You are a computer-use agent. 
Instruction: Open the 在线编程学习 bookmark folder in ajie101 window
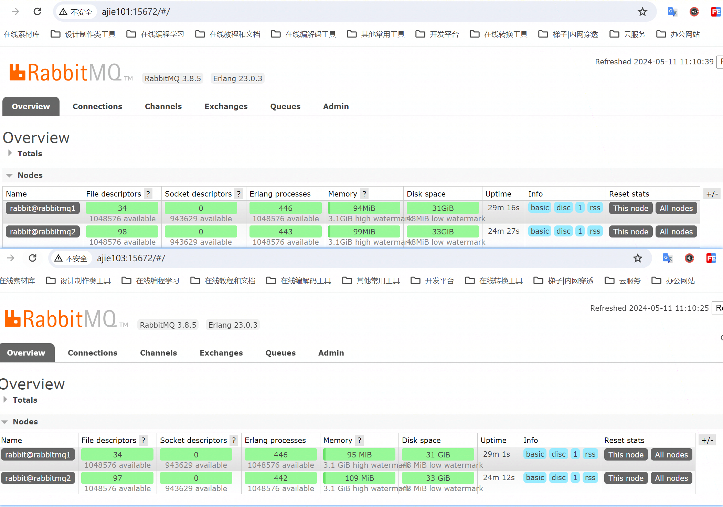tap(156, 34)
